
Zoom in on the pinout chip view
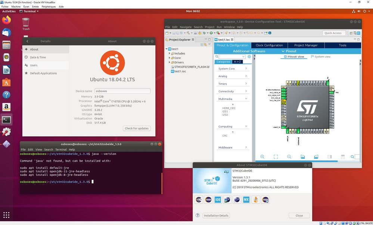262,157
